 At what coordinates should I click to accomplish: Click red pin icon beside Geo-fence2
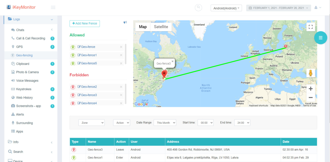click(73, 87)
